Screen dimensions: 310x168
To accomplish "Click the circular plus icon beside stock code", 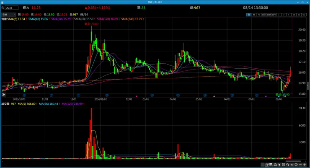I will tap(3, 8).
